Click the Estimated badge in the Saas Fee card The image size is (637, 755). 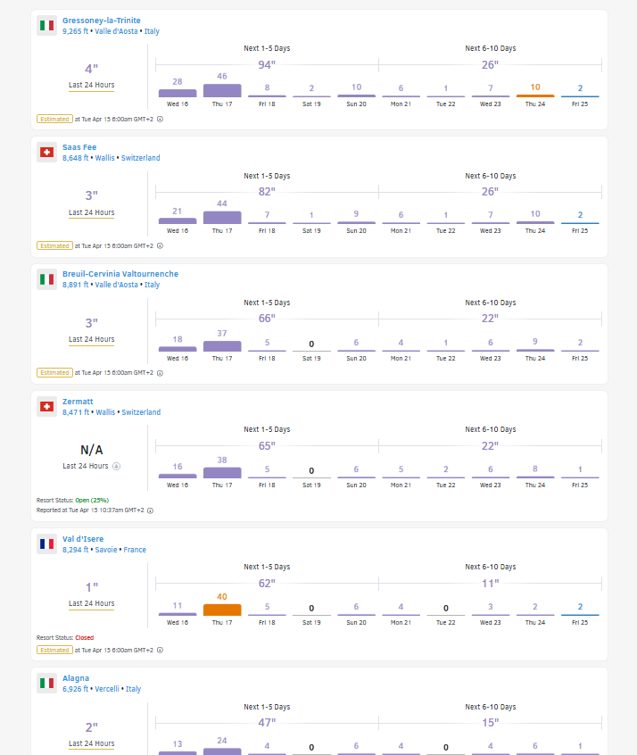(x=54, y=245)
